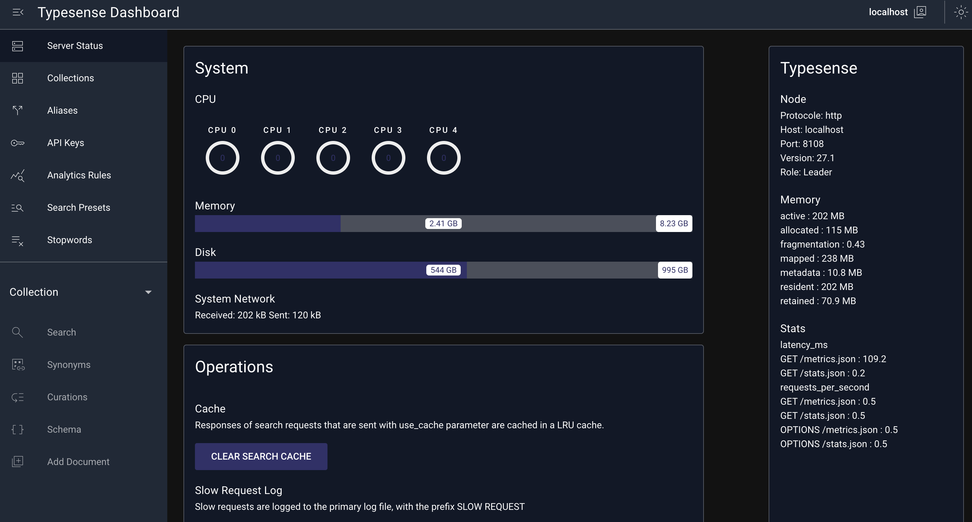Click the Search Presets icon
The width and height of the screenshot is (972, 522).
[17, 208]
